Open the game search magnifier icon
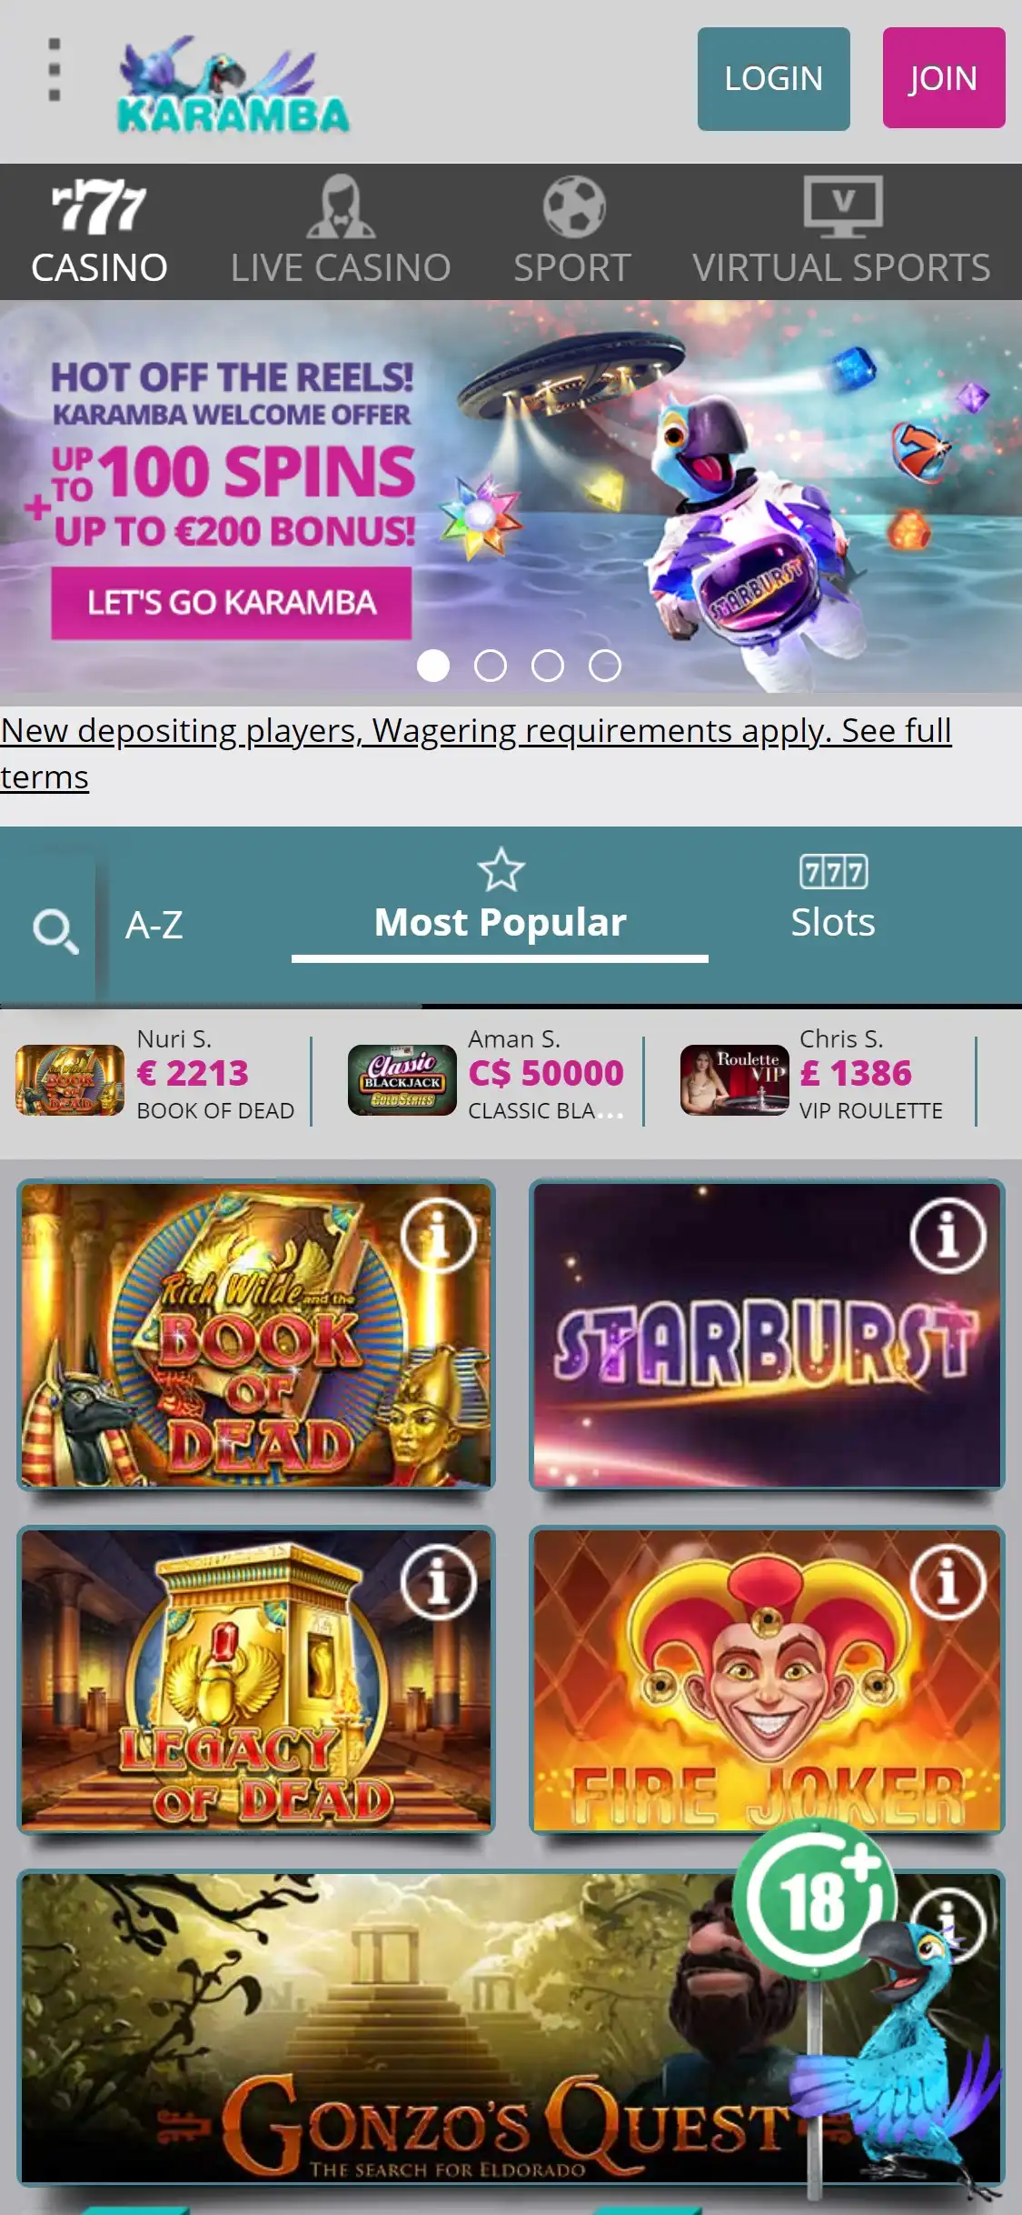1022x2215 pixels. tap(55, 931)
